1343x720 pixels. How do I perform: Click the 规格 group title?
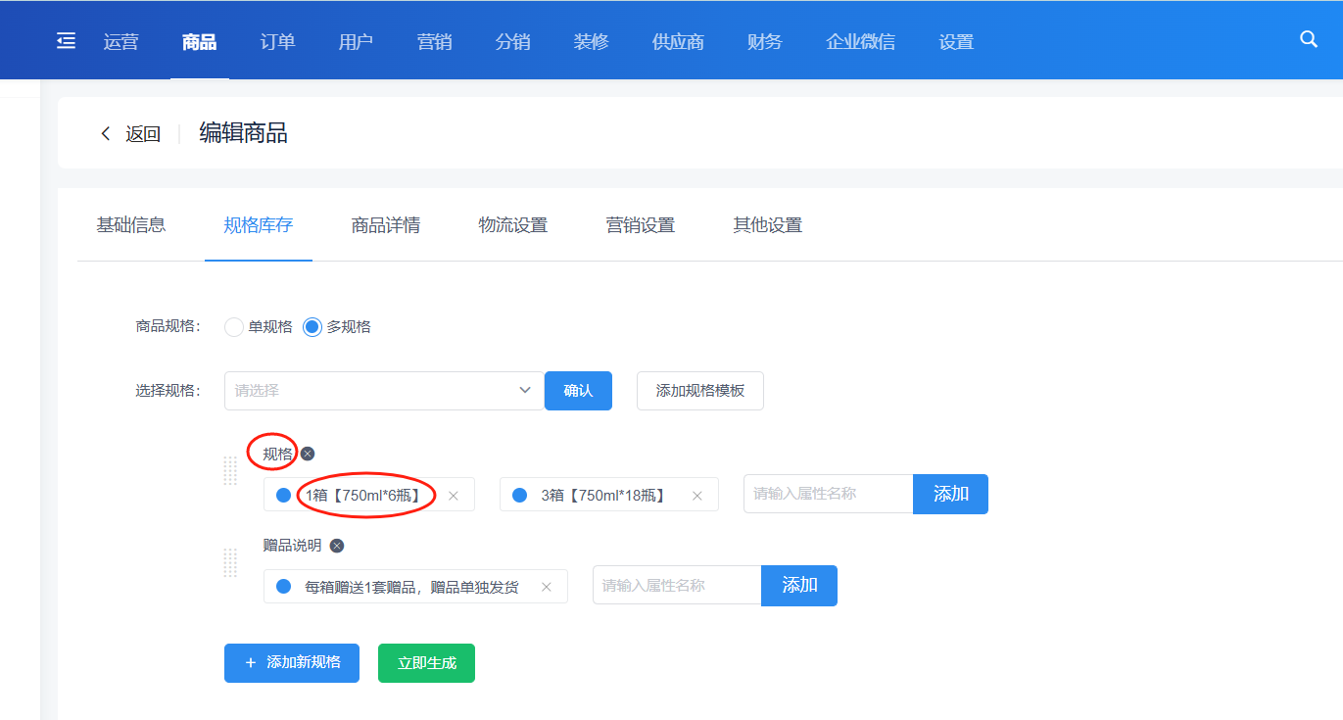[x=277, y=454]
